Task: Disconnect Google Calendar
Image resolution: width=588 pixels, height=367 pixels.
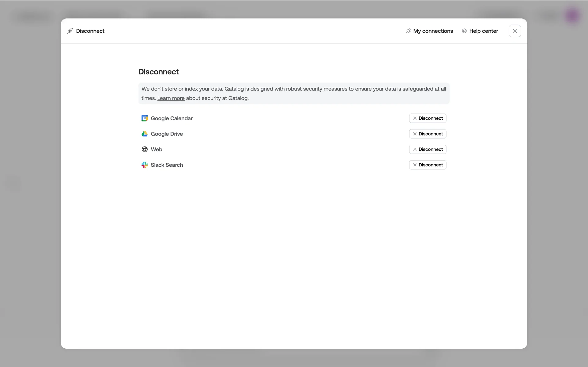Action: click(x=428, y=118)
